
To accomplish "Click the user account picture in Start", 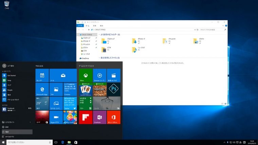I will (x=4, y=66).
